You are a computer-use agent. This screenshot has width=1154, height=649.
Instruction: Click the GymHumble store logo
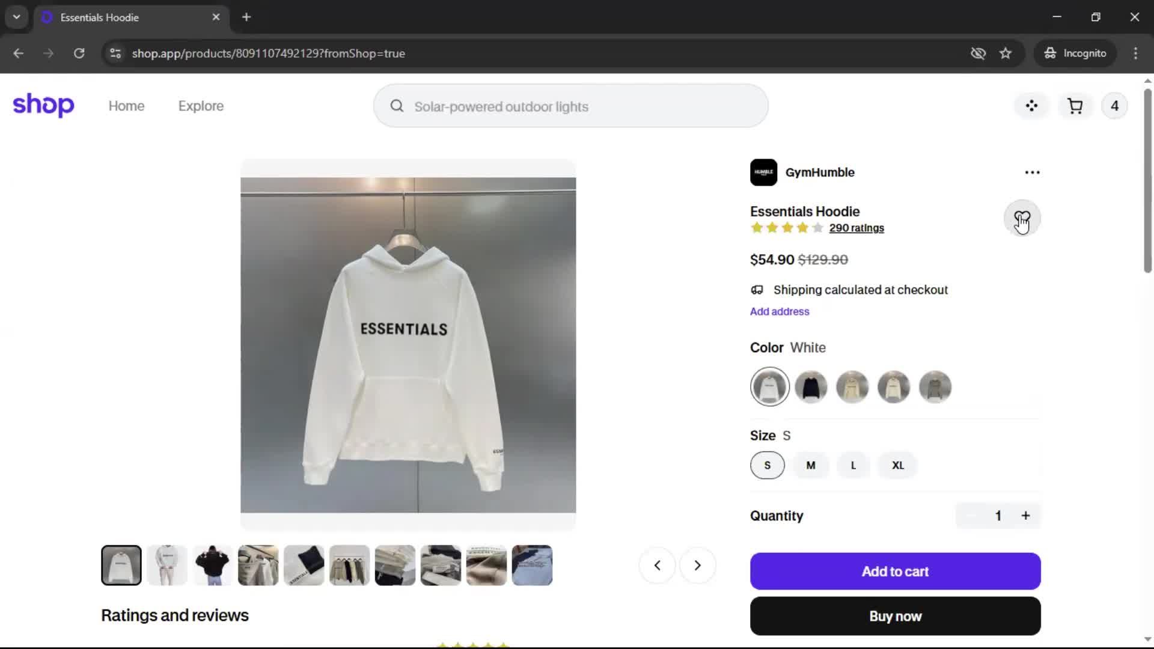click(763, 172)
